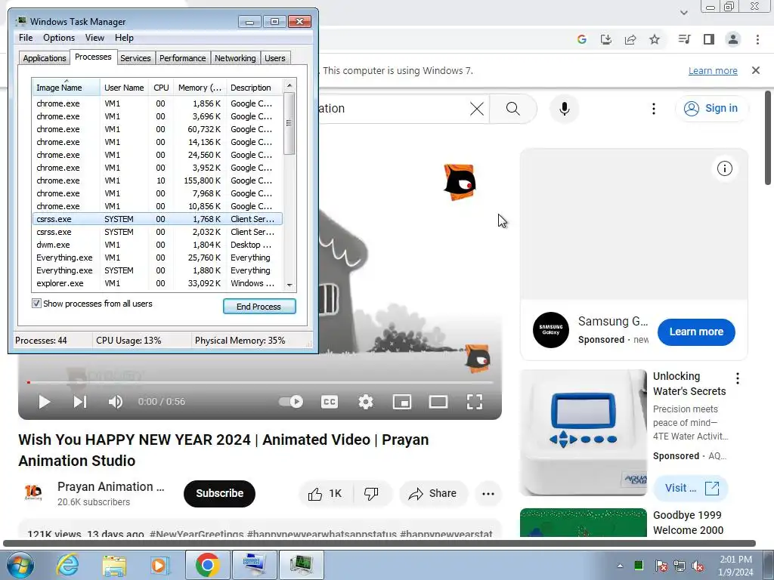Open File menu in Task Manager
This screenshot has height=580, width=774.
pyautogui.click(x=26, y=38)
